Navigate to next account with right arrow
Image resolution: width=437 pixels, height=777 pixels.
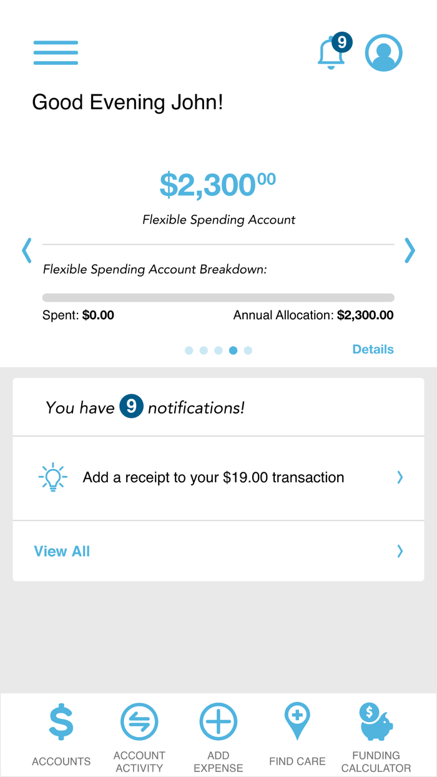(x=410, y=250)
